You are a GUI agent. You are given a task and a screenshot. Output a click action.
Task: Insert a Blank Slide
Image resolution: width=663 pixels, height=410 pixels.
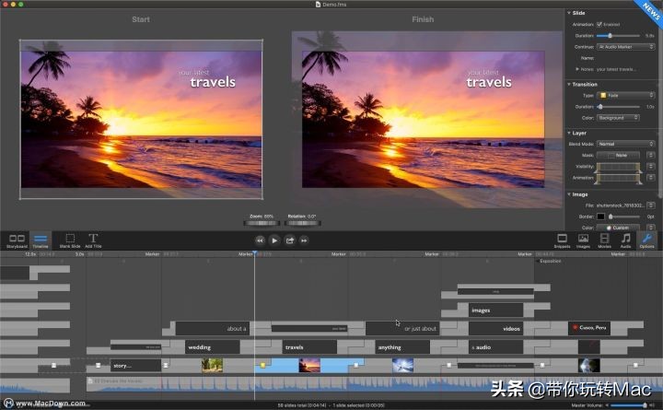pyautogui.click(x=70, y=240)
